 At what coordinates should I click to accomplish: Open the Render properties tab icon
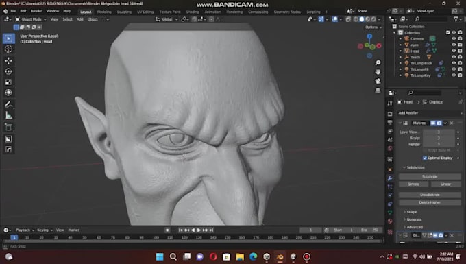390,114
